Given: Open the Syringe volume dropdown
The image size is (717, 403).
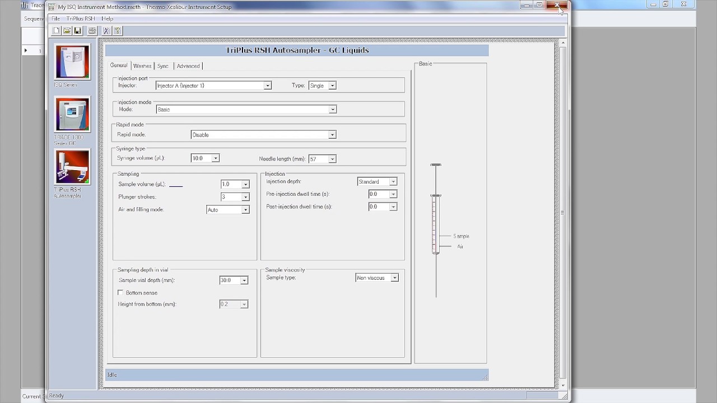Looking at the screenshot, I should click(x=215, y=158).
